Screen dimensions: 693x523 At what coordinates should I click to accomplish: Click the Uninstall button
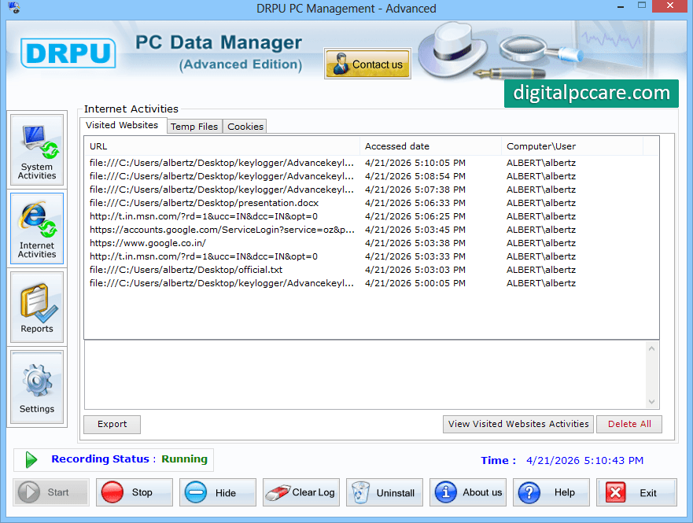(385, 492)
